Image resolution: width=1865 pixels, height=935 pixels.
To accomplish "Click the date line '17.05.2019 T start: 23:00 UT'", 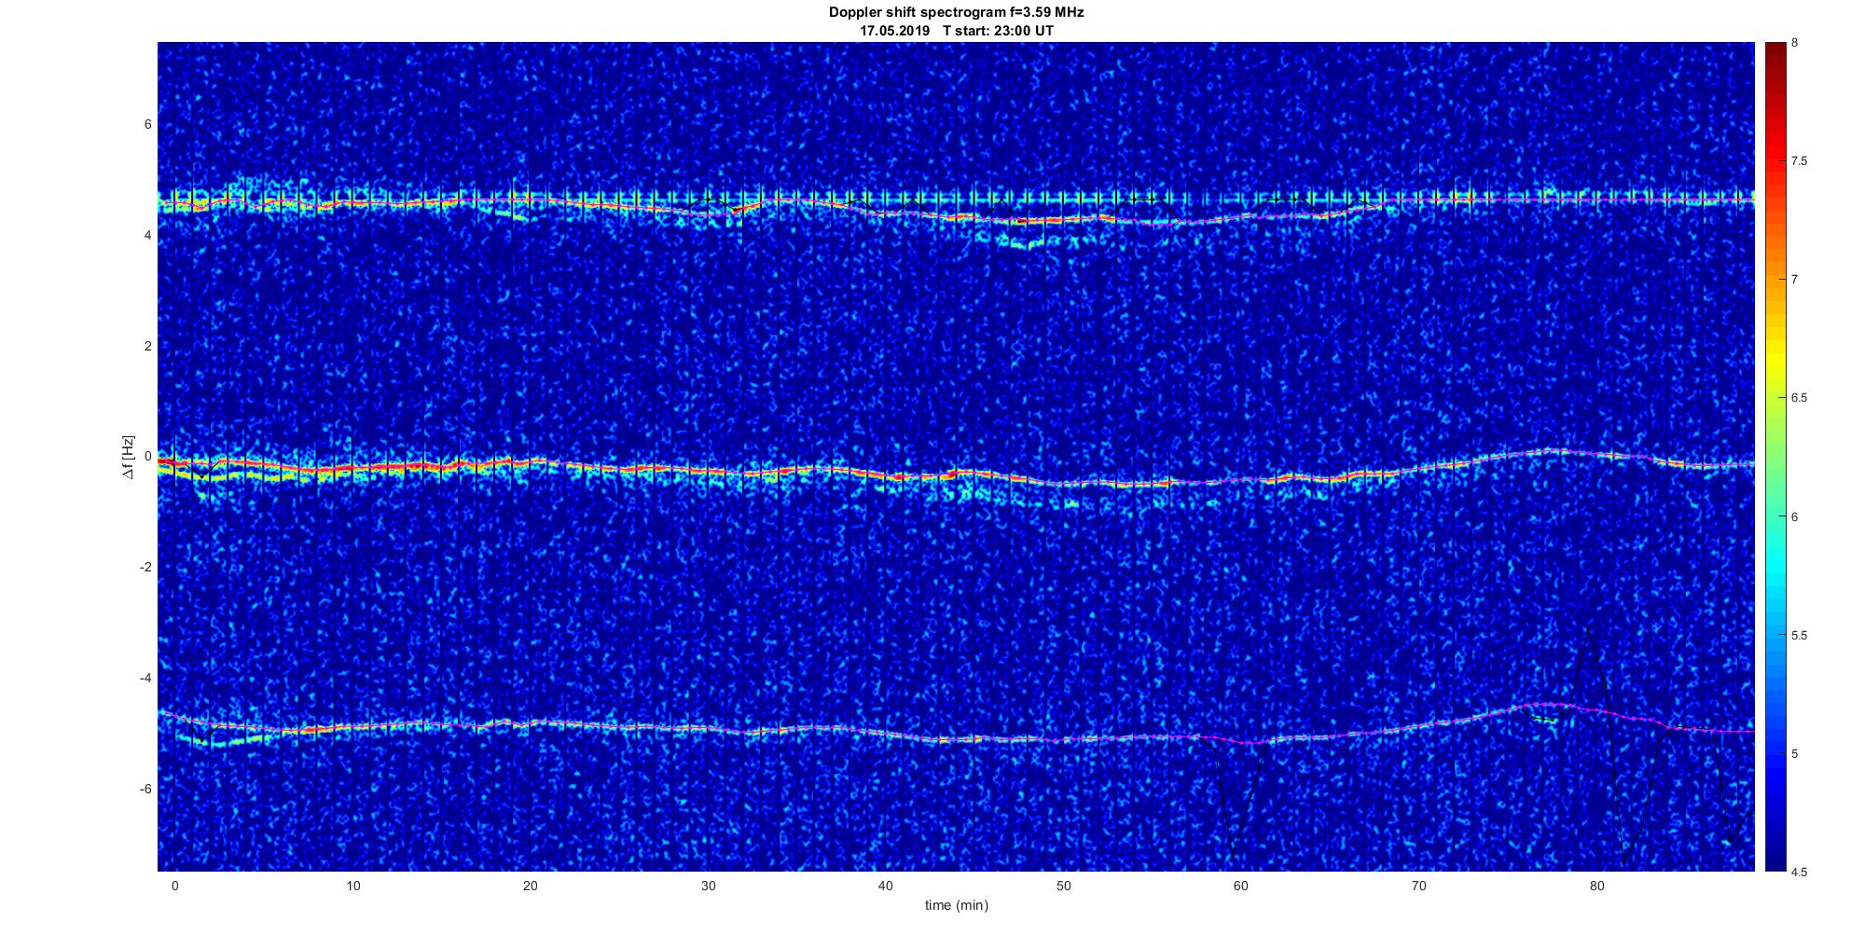I will pyautogui.click(x=956, y=31).
